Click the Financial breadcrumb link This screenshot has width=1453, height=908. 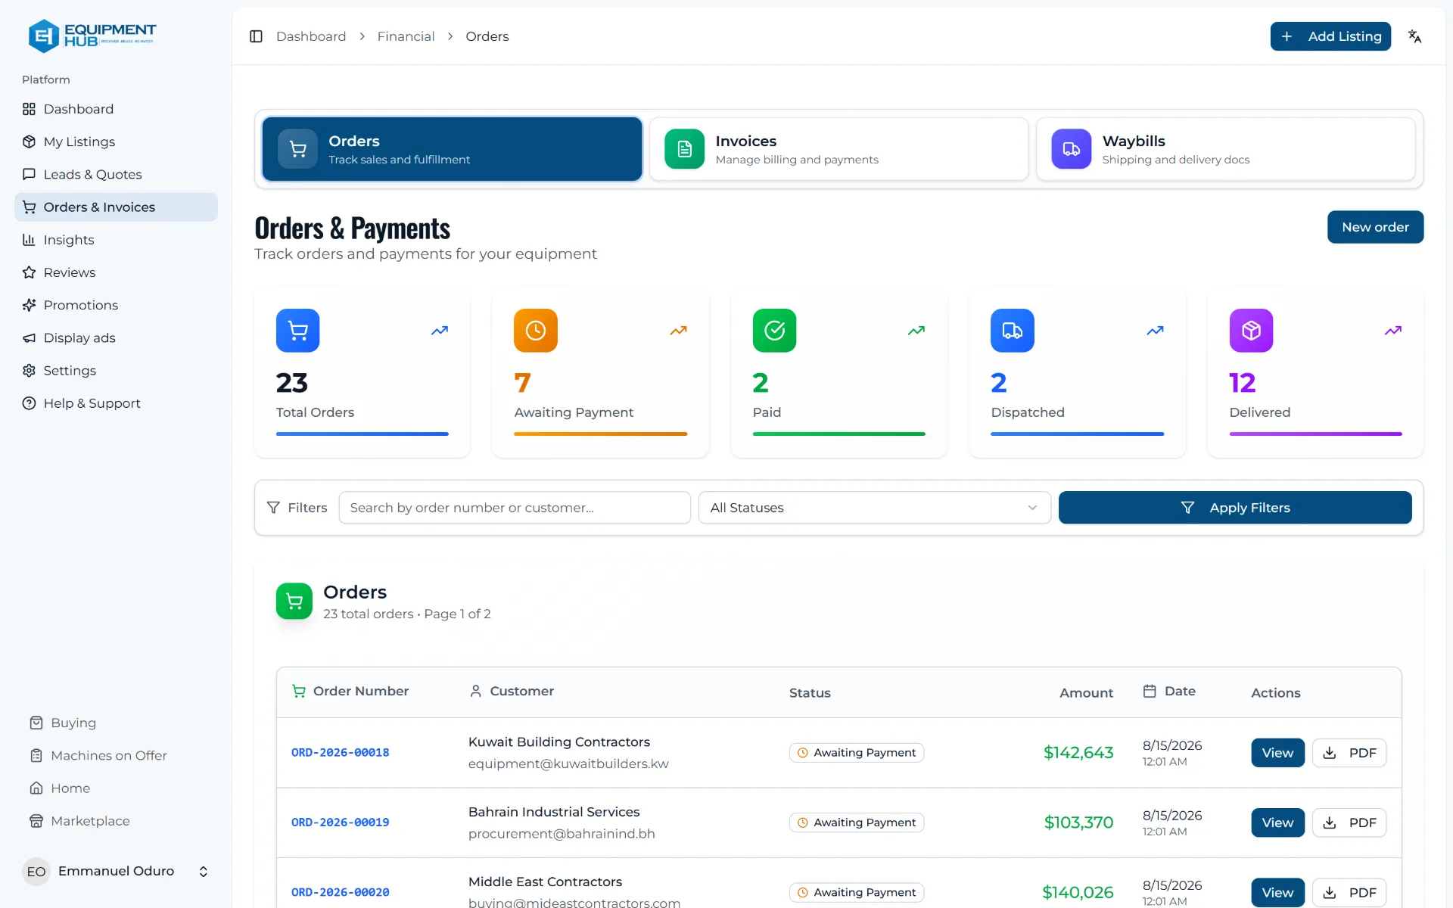pyautogui.click(x=406, y=36)
